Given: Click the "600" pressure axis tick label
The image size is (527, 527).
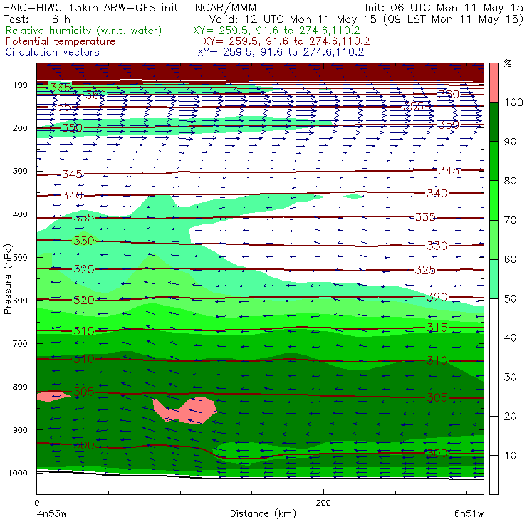Looking at the screenshot, I should point(20,301).
